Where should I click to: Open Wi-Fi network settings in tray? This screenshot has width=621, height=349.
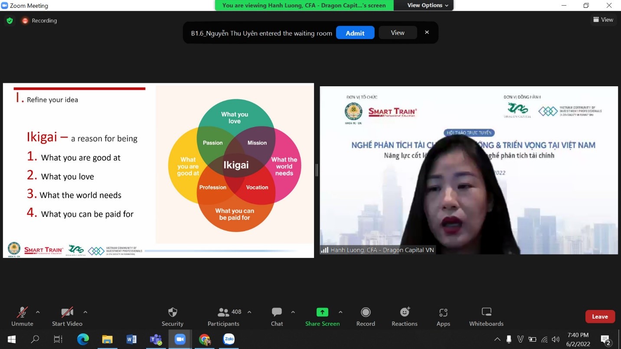coord(544,339)
